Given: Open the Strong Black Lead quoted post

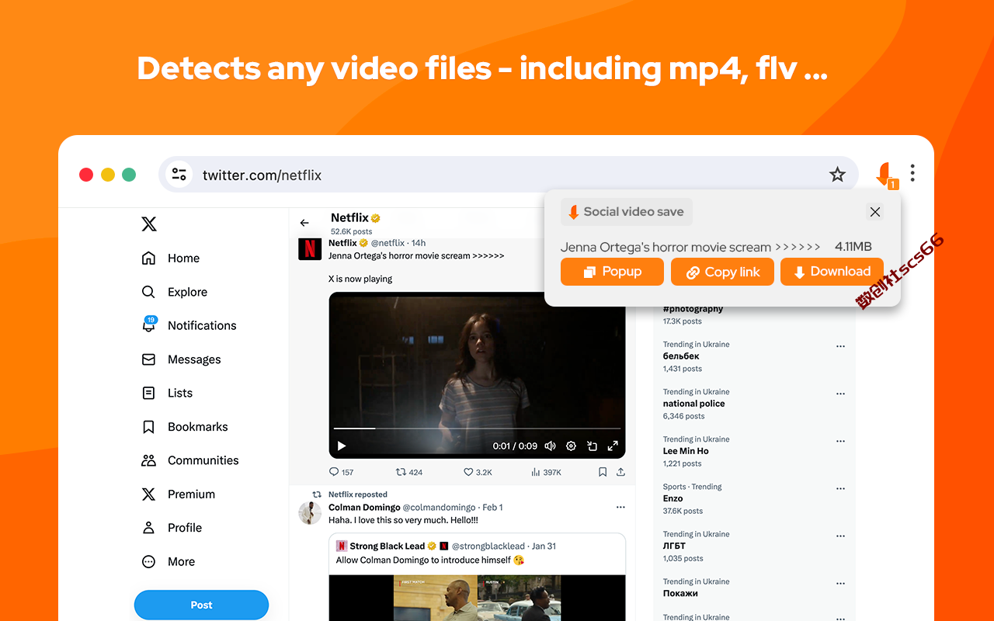Looking at the screenshot, I should tap(477, 577).
